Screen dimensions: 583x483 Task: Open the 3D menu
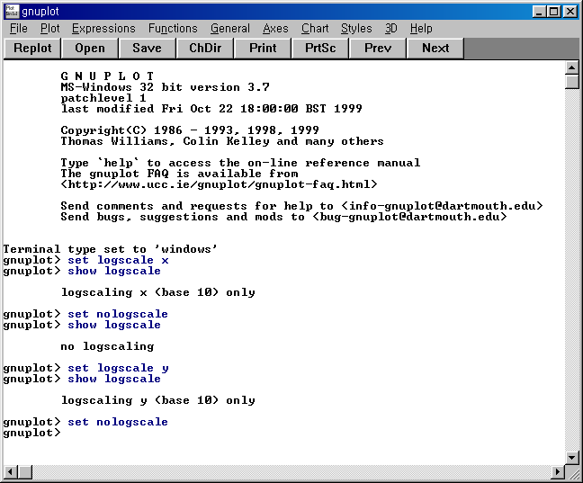pyautogui.click(x=390, y=29)
